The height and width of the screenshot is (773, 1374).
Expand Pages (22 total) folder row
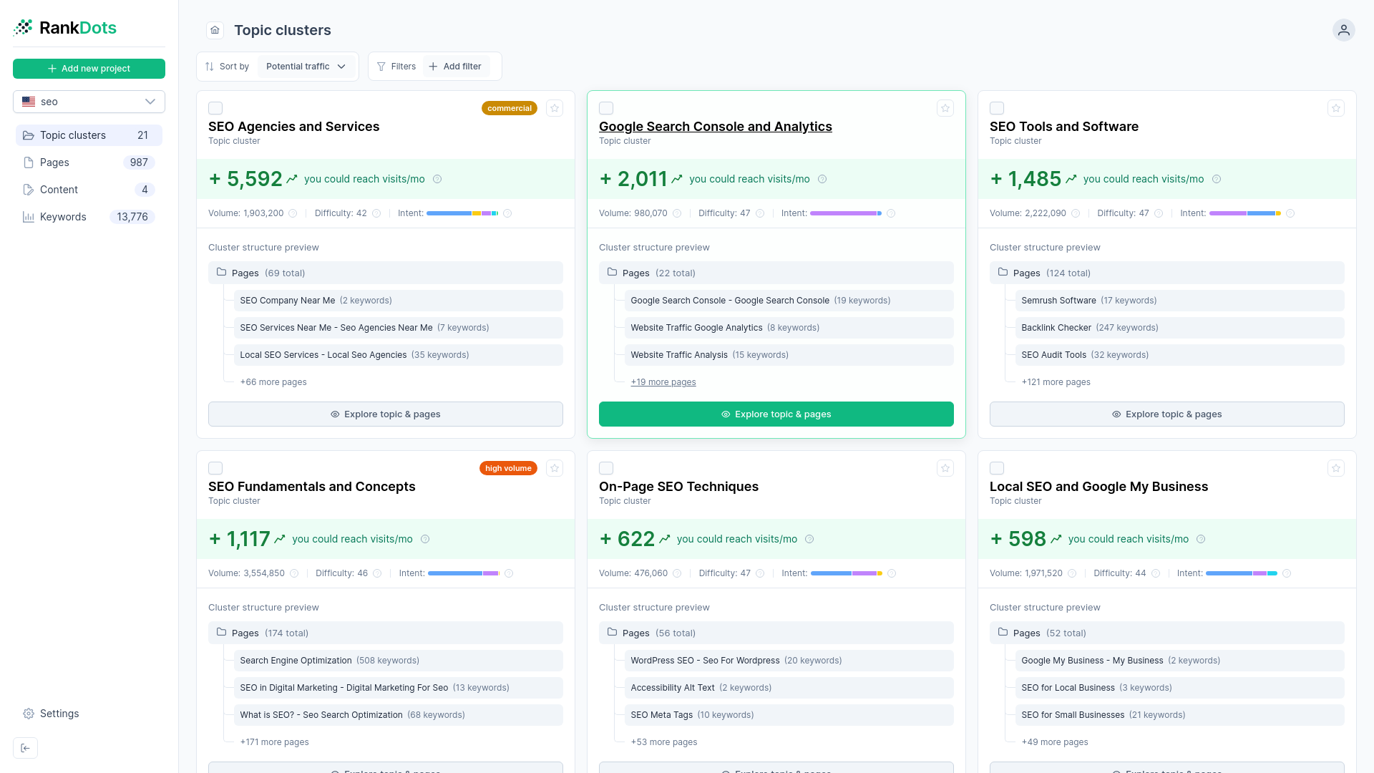776,273
